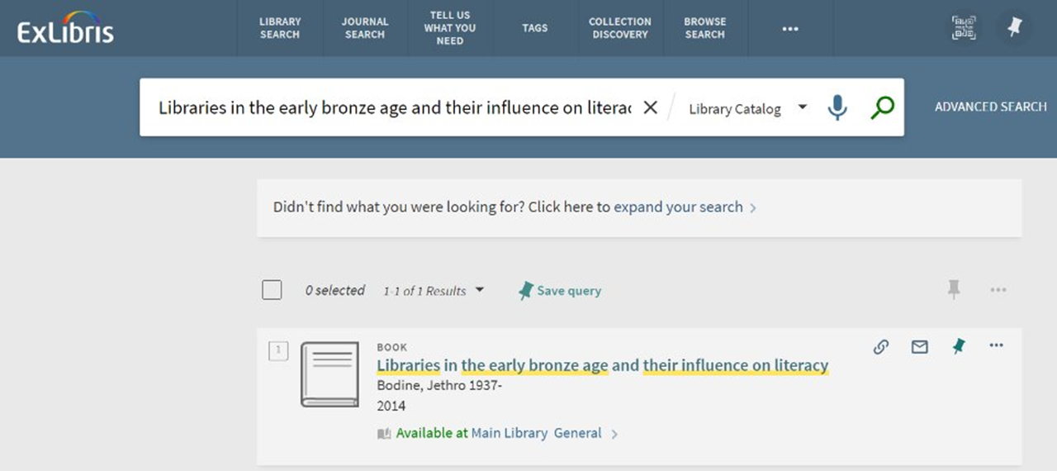Viewport: 1057px width, 471px height.
Task: Click Save query button
Action: pyautogui.click(x=560, y=291)
